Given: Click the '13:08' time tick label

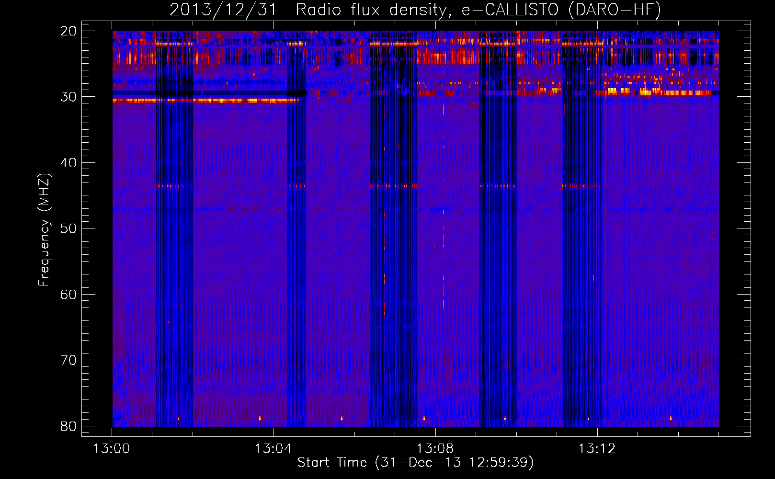Looking at the screenshot, I should click(x=435, y=449).
